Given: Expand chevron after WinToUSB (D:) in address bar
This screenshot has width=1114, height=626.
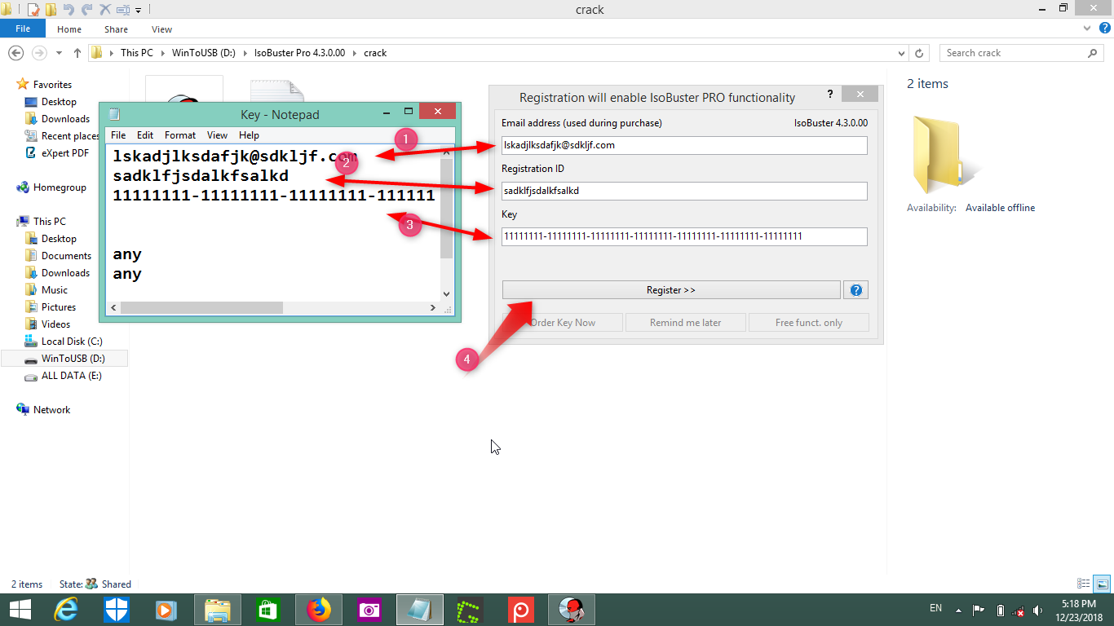Looking at the screenshot, I should (x=244, y=53).
